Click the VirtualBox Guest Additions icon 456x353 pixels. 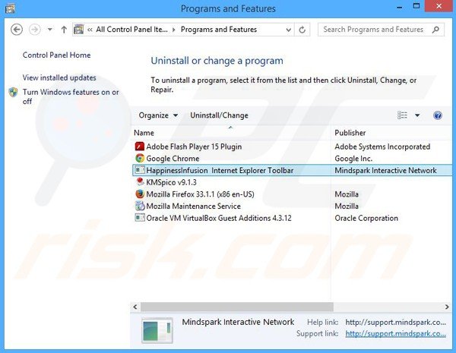(140, 217)
